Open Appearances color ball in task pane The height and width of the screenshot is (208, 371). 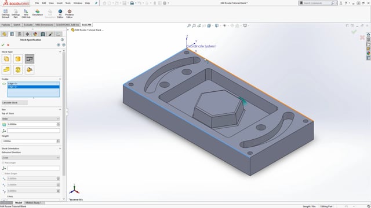pos(369,53)
